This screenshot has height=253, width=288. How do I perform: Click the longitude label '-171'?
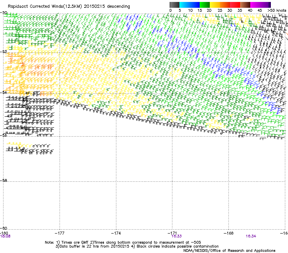coord(172,233)
